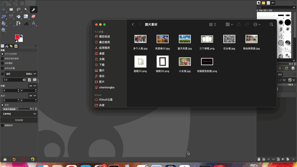The image size is (297, 167).
Task: Adjust the 高亮不透明度 slider
Action: coord(20,109)
